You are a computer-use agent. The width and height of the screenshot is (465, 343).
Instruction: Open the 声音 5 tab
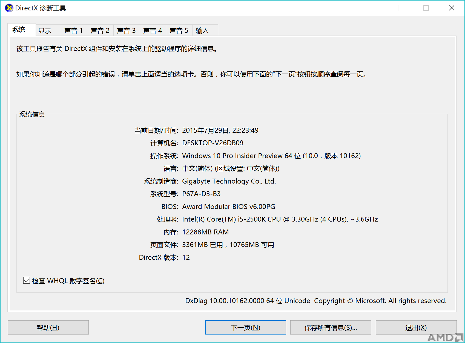179,30
